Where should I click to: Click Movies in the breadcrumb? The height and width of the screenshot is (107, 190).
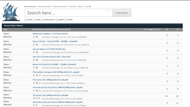coord(20,26)
